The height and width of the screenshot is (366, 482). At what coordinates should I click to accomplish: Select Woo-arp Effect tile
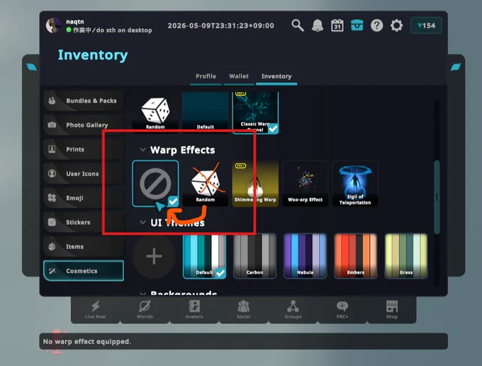(306, 183)
